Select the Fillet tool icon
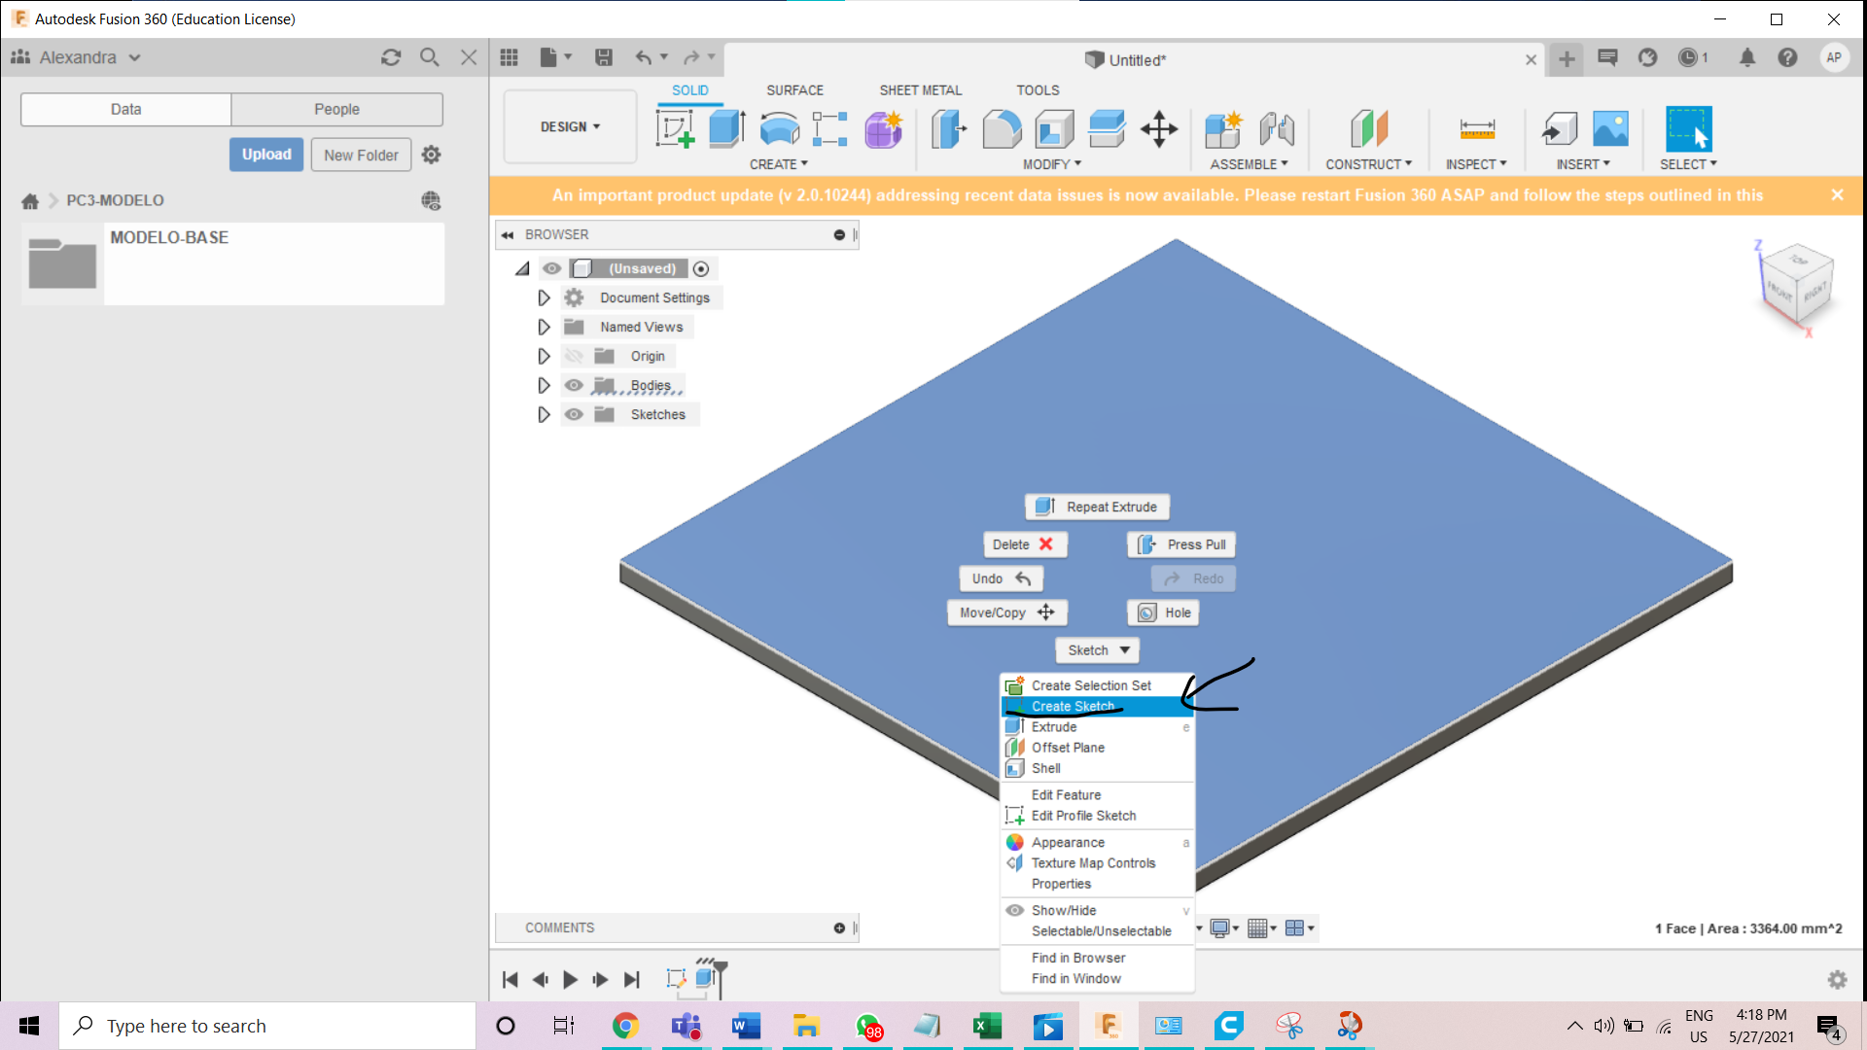1867x1050 pixels. [x=1002, y=128]
